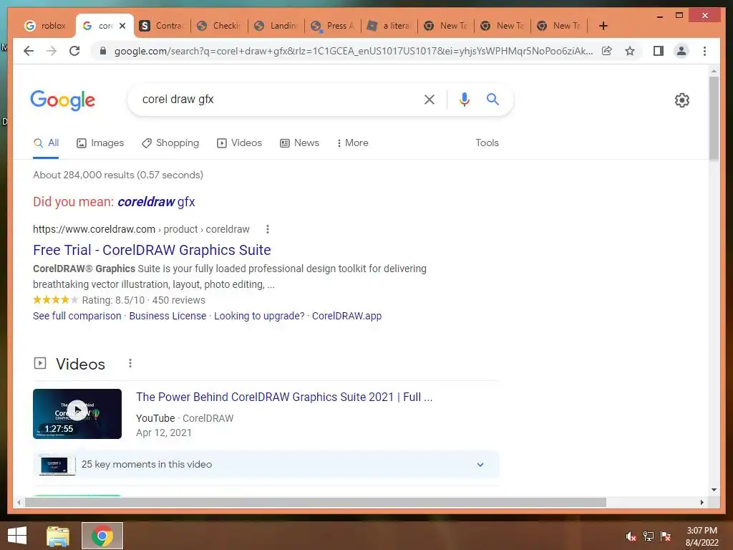
Task: Share this page using the share icon
Action: (607, 51)
